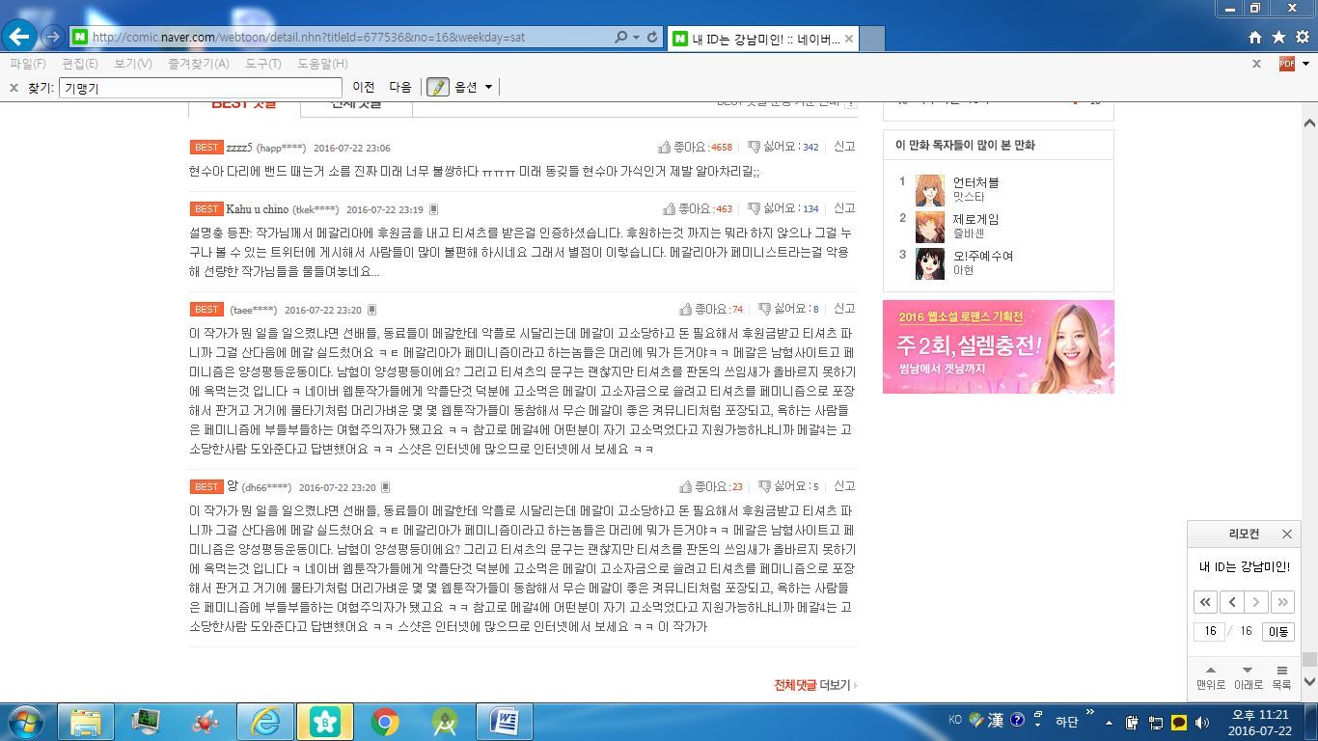1318x741 pixels.
Task: Like the taee**** comment with 74 likes
Action: [711, 309]
